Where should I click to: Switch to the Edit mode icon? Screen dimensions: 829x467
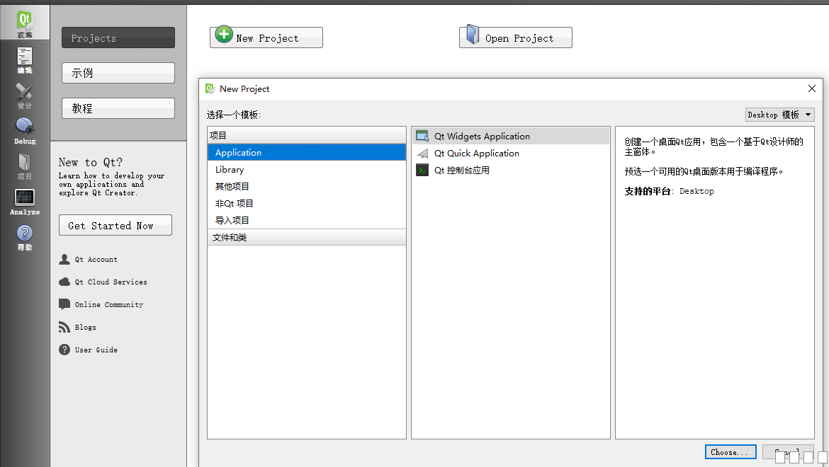point(25,60)
